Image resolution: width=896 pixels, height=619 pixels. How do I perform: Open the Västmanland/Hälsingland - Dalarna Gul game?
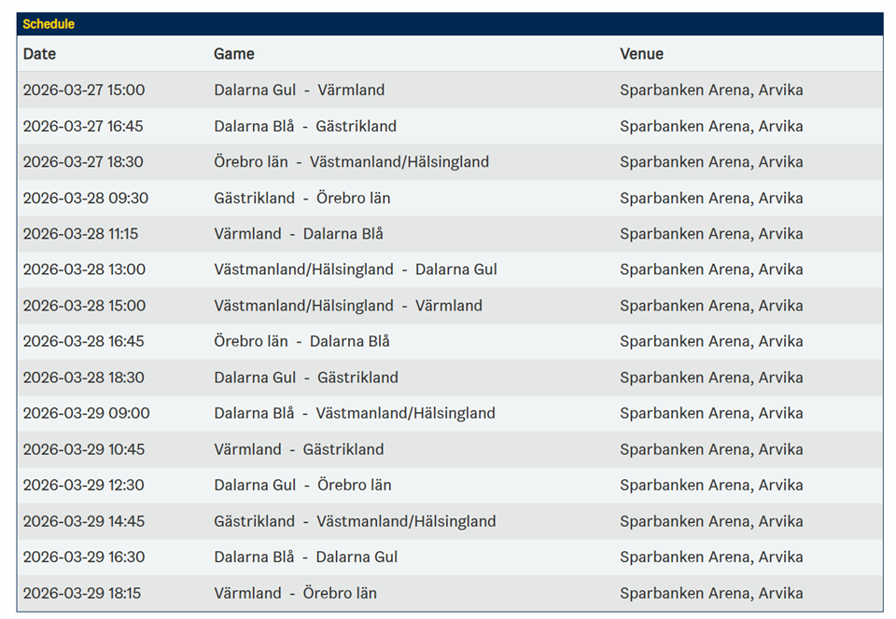click(355, 269)
